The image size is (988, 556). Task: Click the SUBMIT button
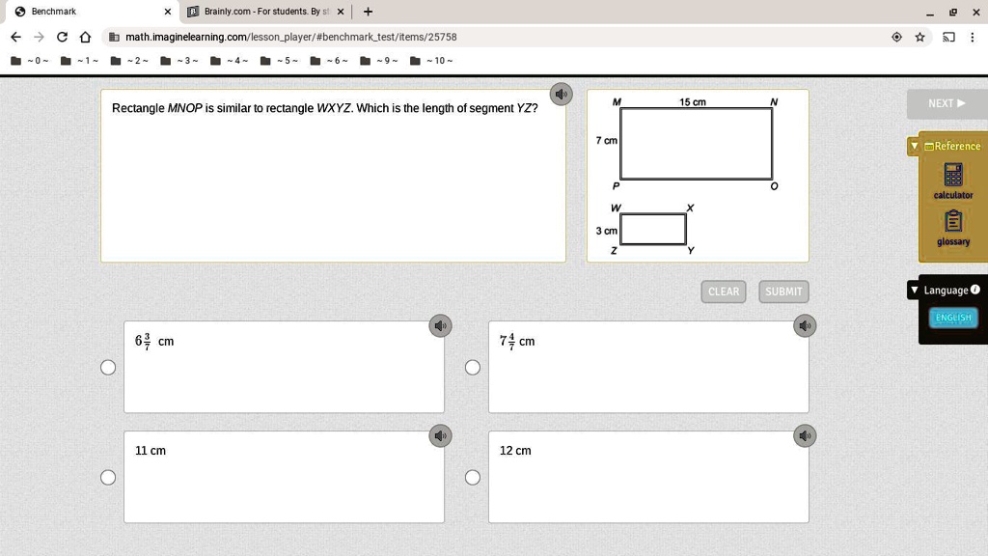click(x=783, y=292)
